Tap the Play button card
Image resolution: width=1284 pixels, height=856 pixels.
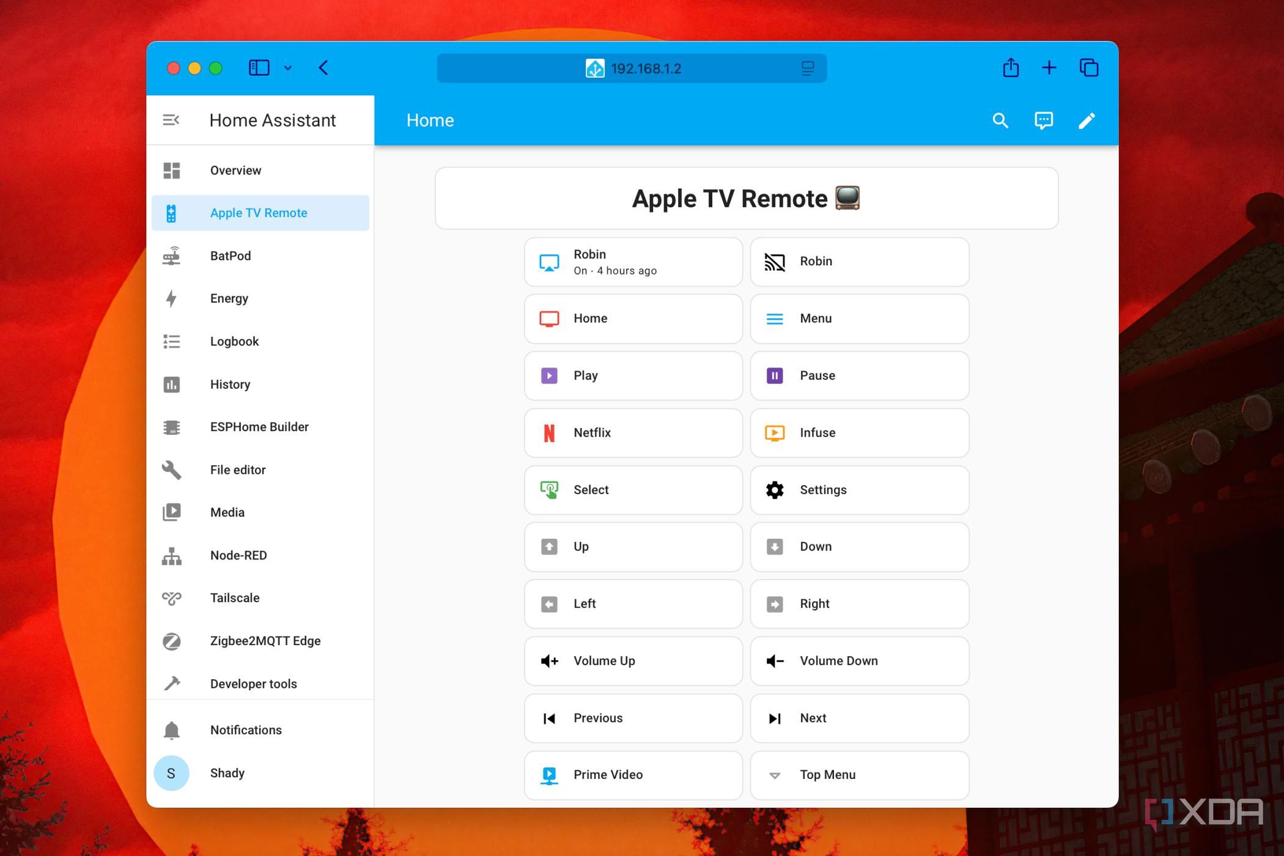633,375
